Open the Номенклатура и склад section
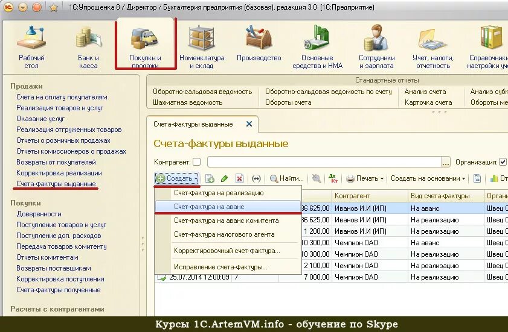The image size is (508, 332). pos(202,47)
